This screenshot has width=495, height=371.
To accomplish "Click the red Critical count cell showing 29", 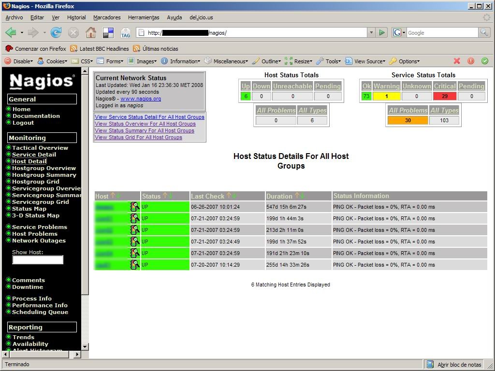I will tap(444, 96).
